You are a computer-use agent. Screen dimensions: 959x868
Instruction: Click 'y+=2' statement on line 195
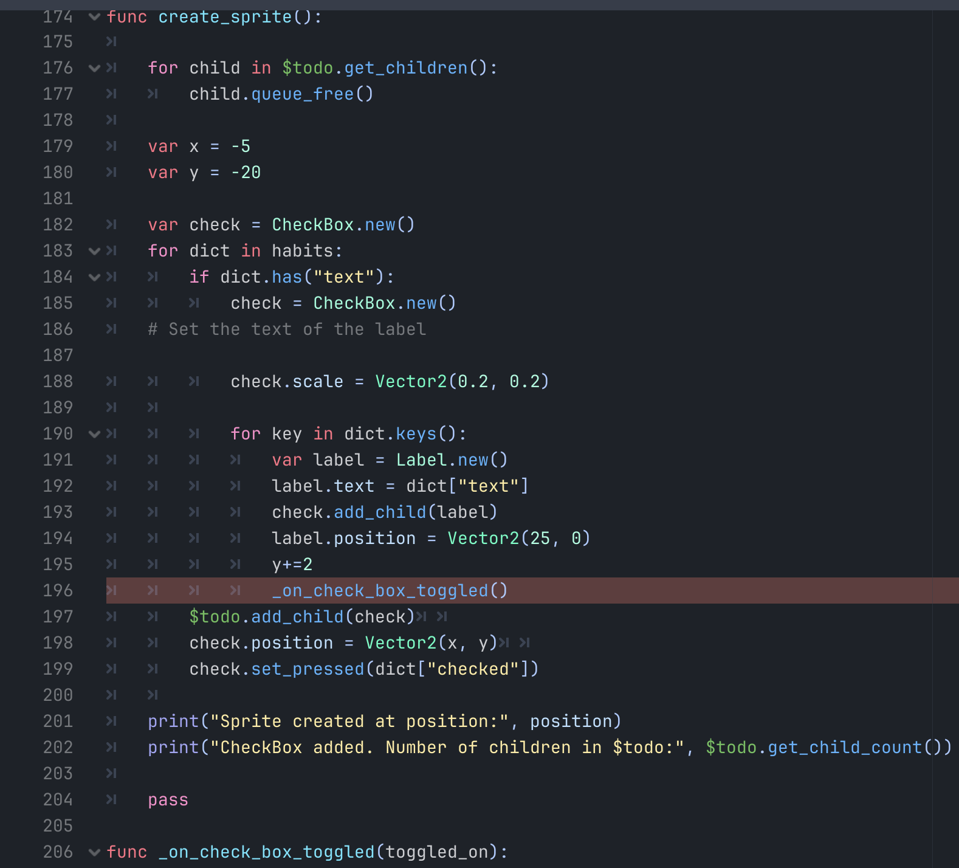(x=292, y=564)
